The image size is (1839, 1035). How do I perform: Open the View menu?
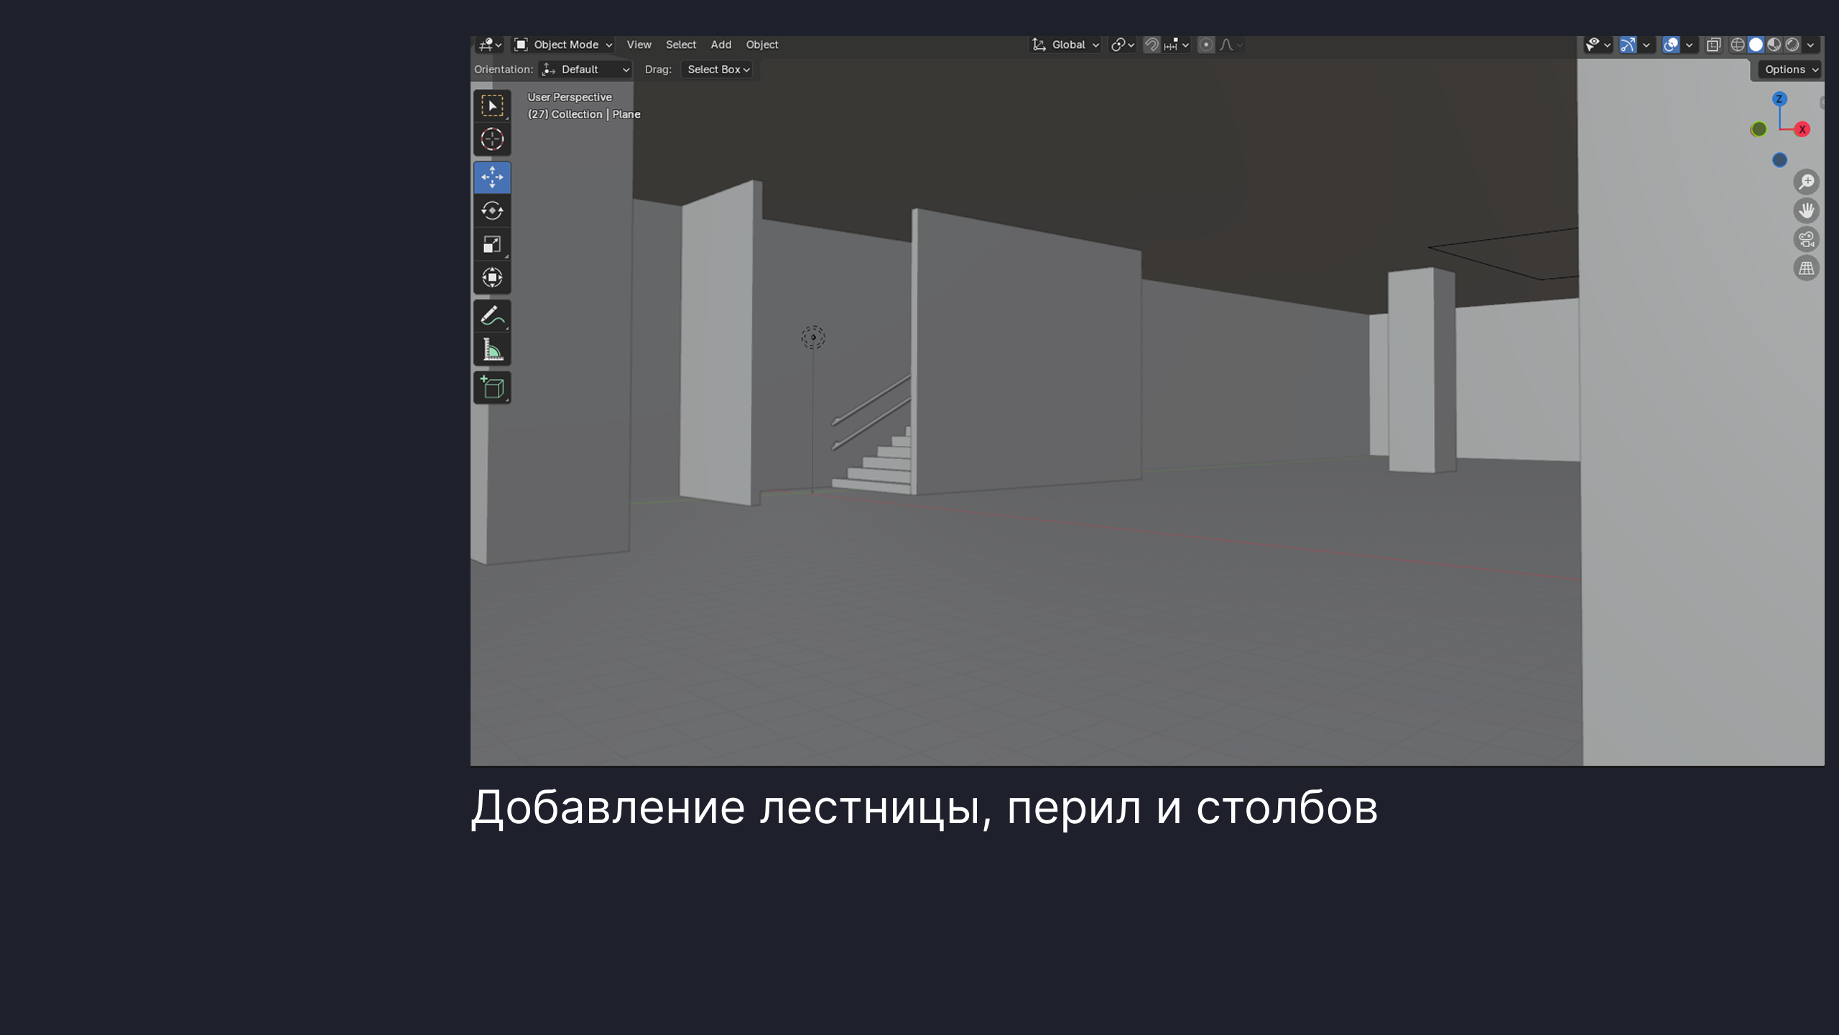(x=639, y=45)
